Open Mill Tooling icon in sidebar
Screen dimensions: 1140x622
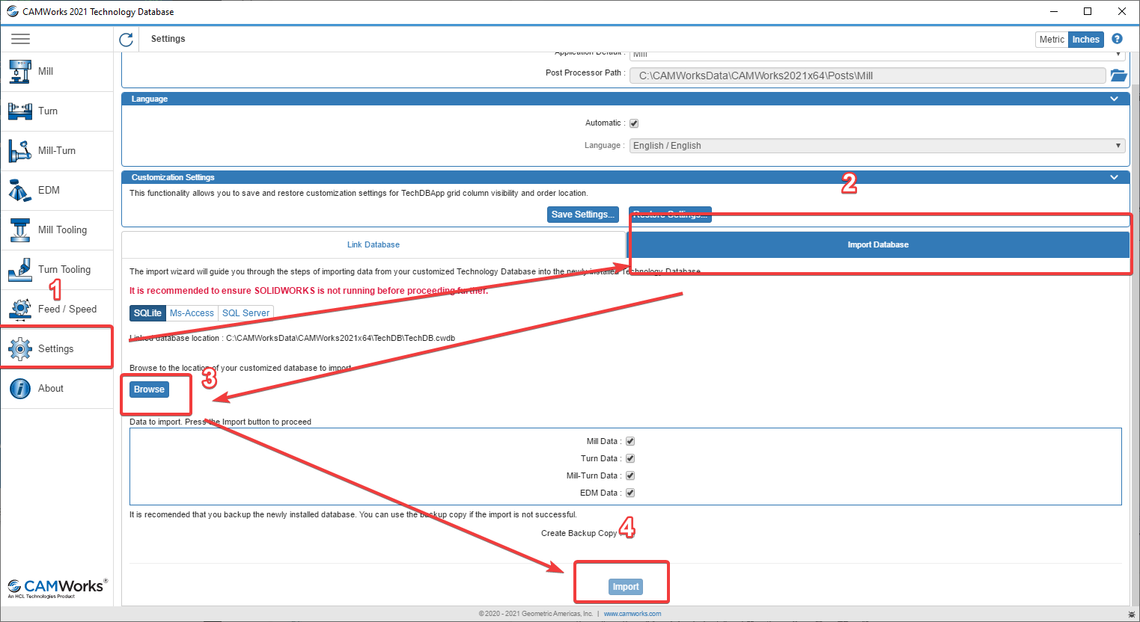coord(20,230)
